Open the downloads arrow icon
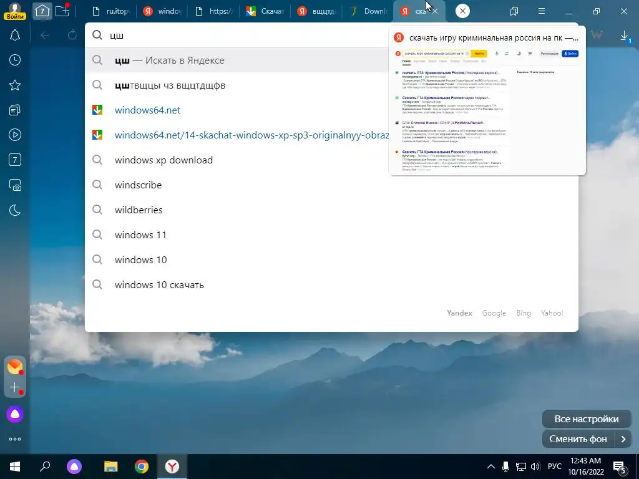The image size is (639, 479). (x=625, y=36)
